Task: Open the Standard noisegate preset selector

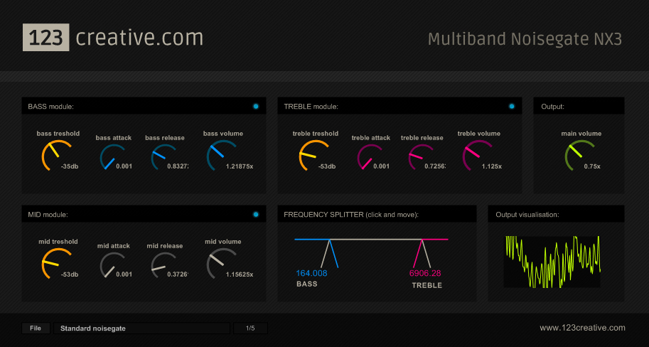Action: (142, 329)
